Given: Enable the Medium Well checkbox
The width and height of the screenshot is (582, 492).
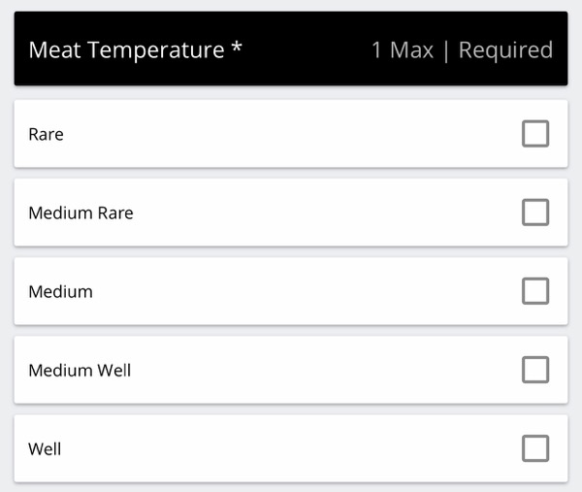Looking at the screenshot, I should (x=535, y=370).
